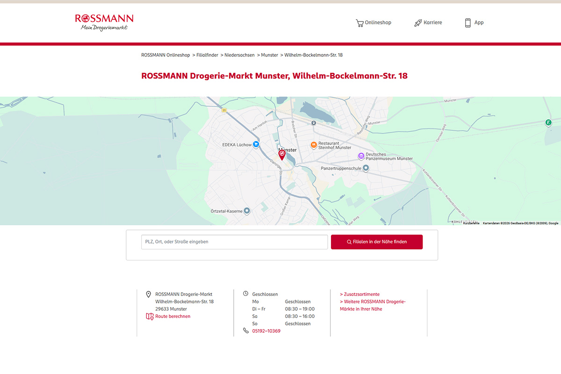Click the Deutsches Panzermuseum Munster marker
561x374 pixels.
361,156
